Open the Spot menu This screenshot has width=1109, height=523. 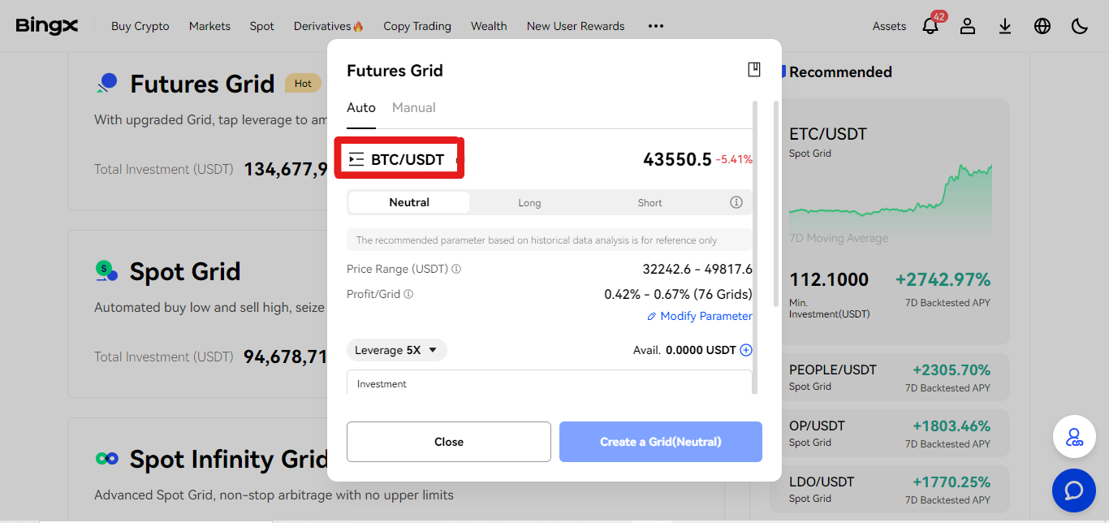[262, 26]
